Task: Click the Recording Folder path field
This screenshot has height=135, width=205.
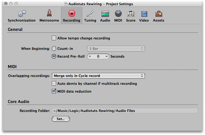Action: tap(125, 111)
